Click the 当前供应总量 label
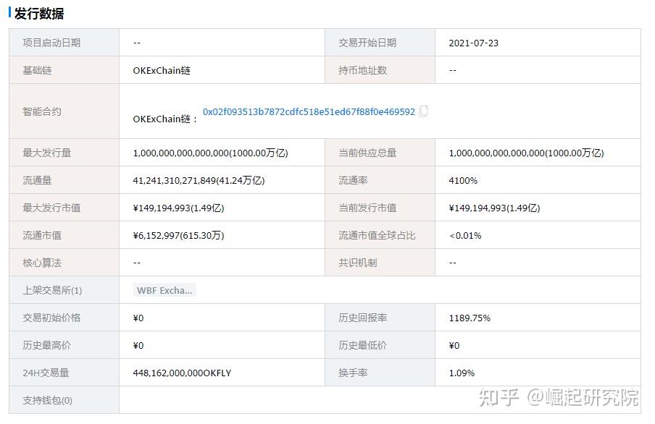This screenshot has width=655, height=424. click(367, 153)
